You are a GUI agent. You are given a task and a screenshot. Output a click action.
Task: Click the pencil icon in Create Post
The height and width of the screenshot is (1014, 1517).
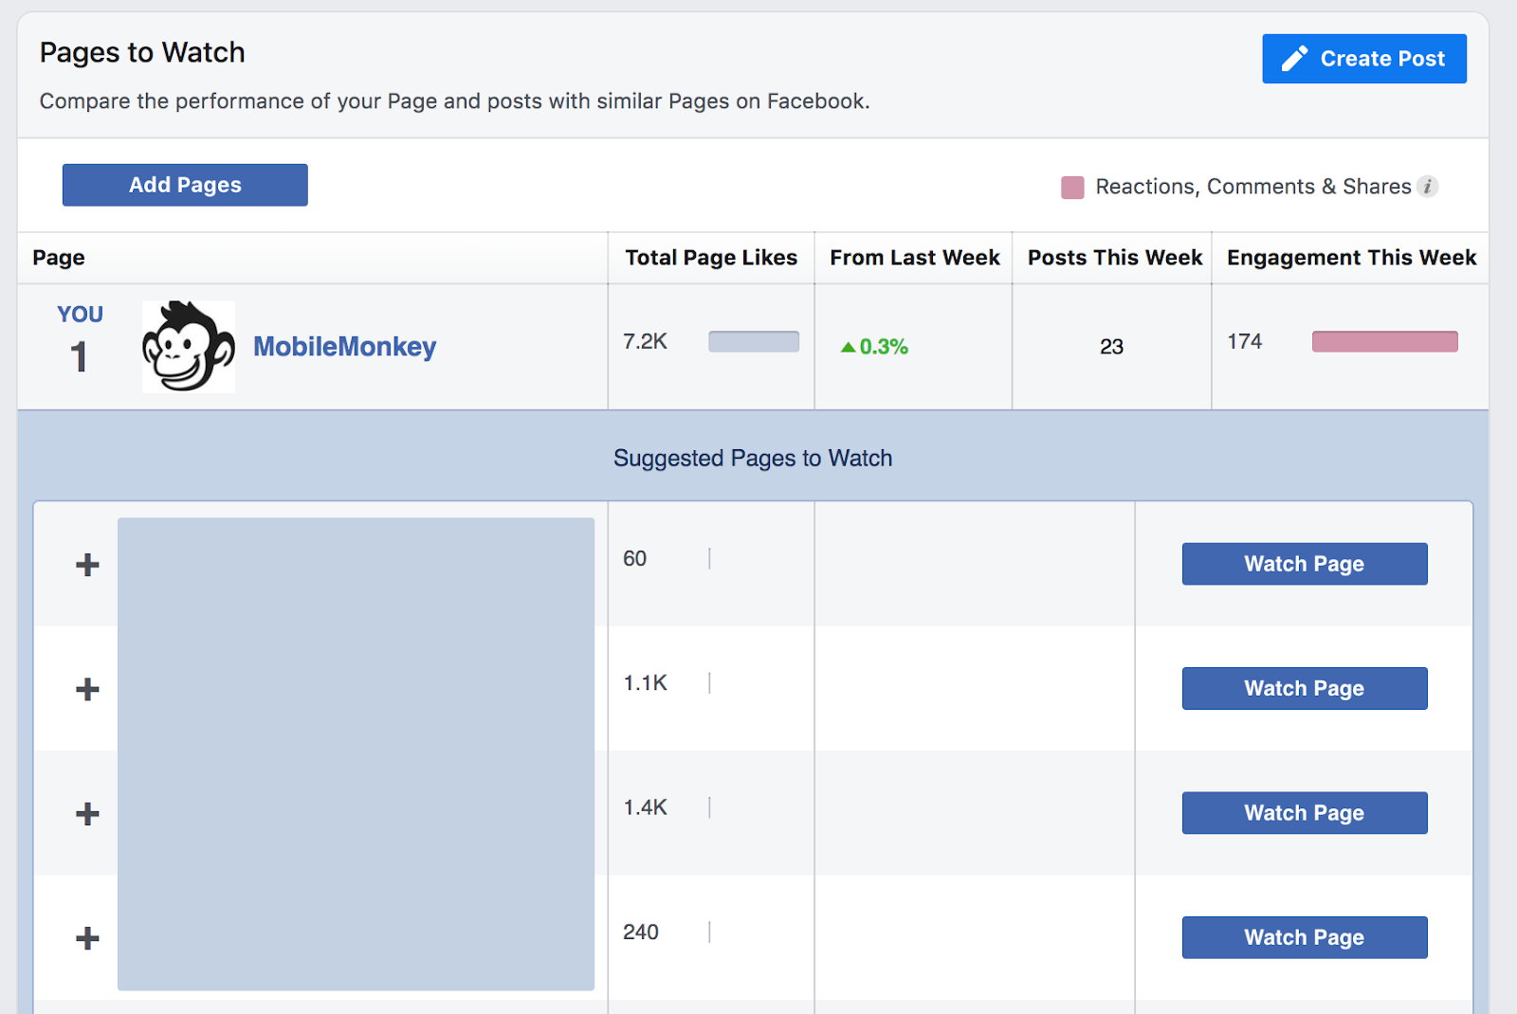(1295, 59)
